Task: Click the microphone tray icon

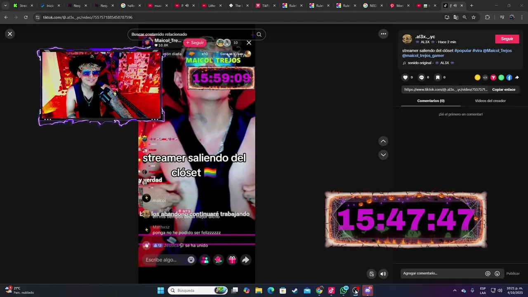Action: tap(472, 290)
